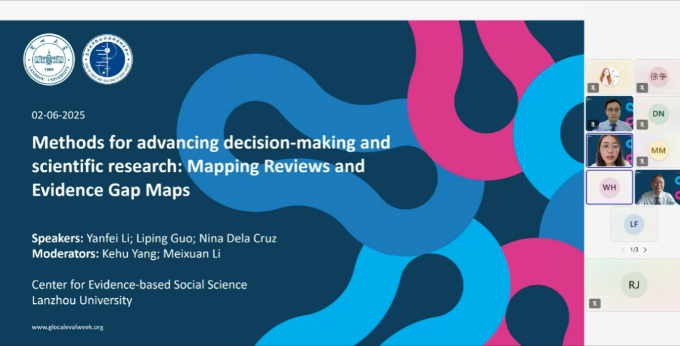Open the www.glocalevalweek.org link

67,327
